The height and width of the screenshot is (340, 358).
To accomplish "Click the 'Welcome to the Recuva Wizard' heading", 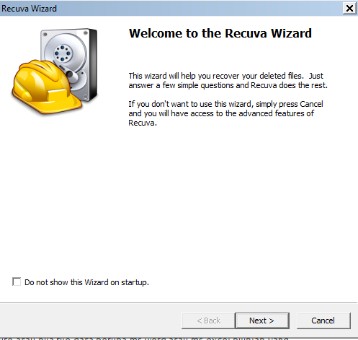I will point(220,33).
